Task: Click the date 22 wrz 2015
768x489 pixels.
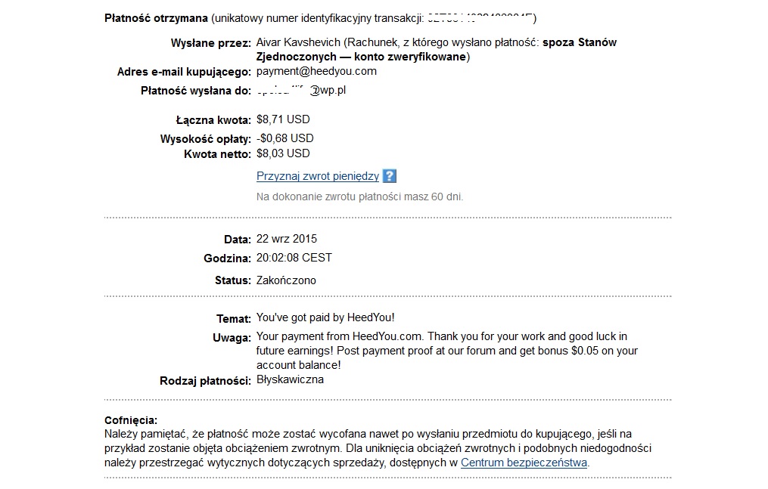Action: pyautogui.click(x=287, y=239)
